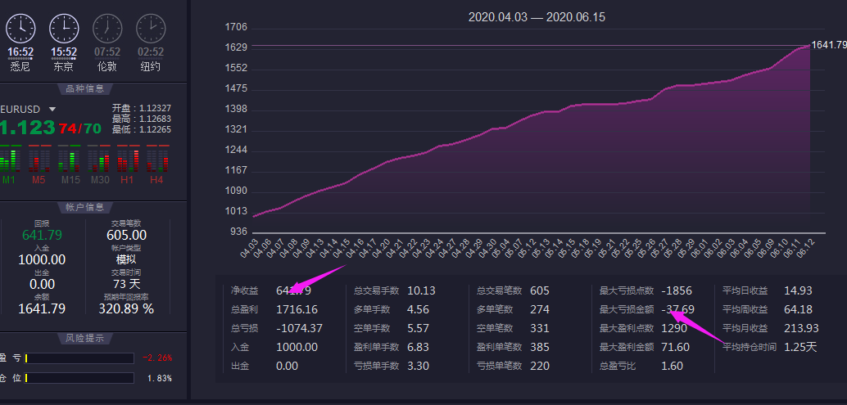The image size is (847, 405).
Task: Select the M30 timeframe signal bars
Action: tap(98, 159)
